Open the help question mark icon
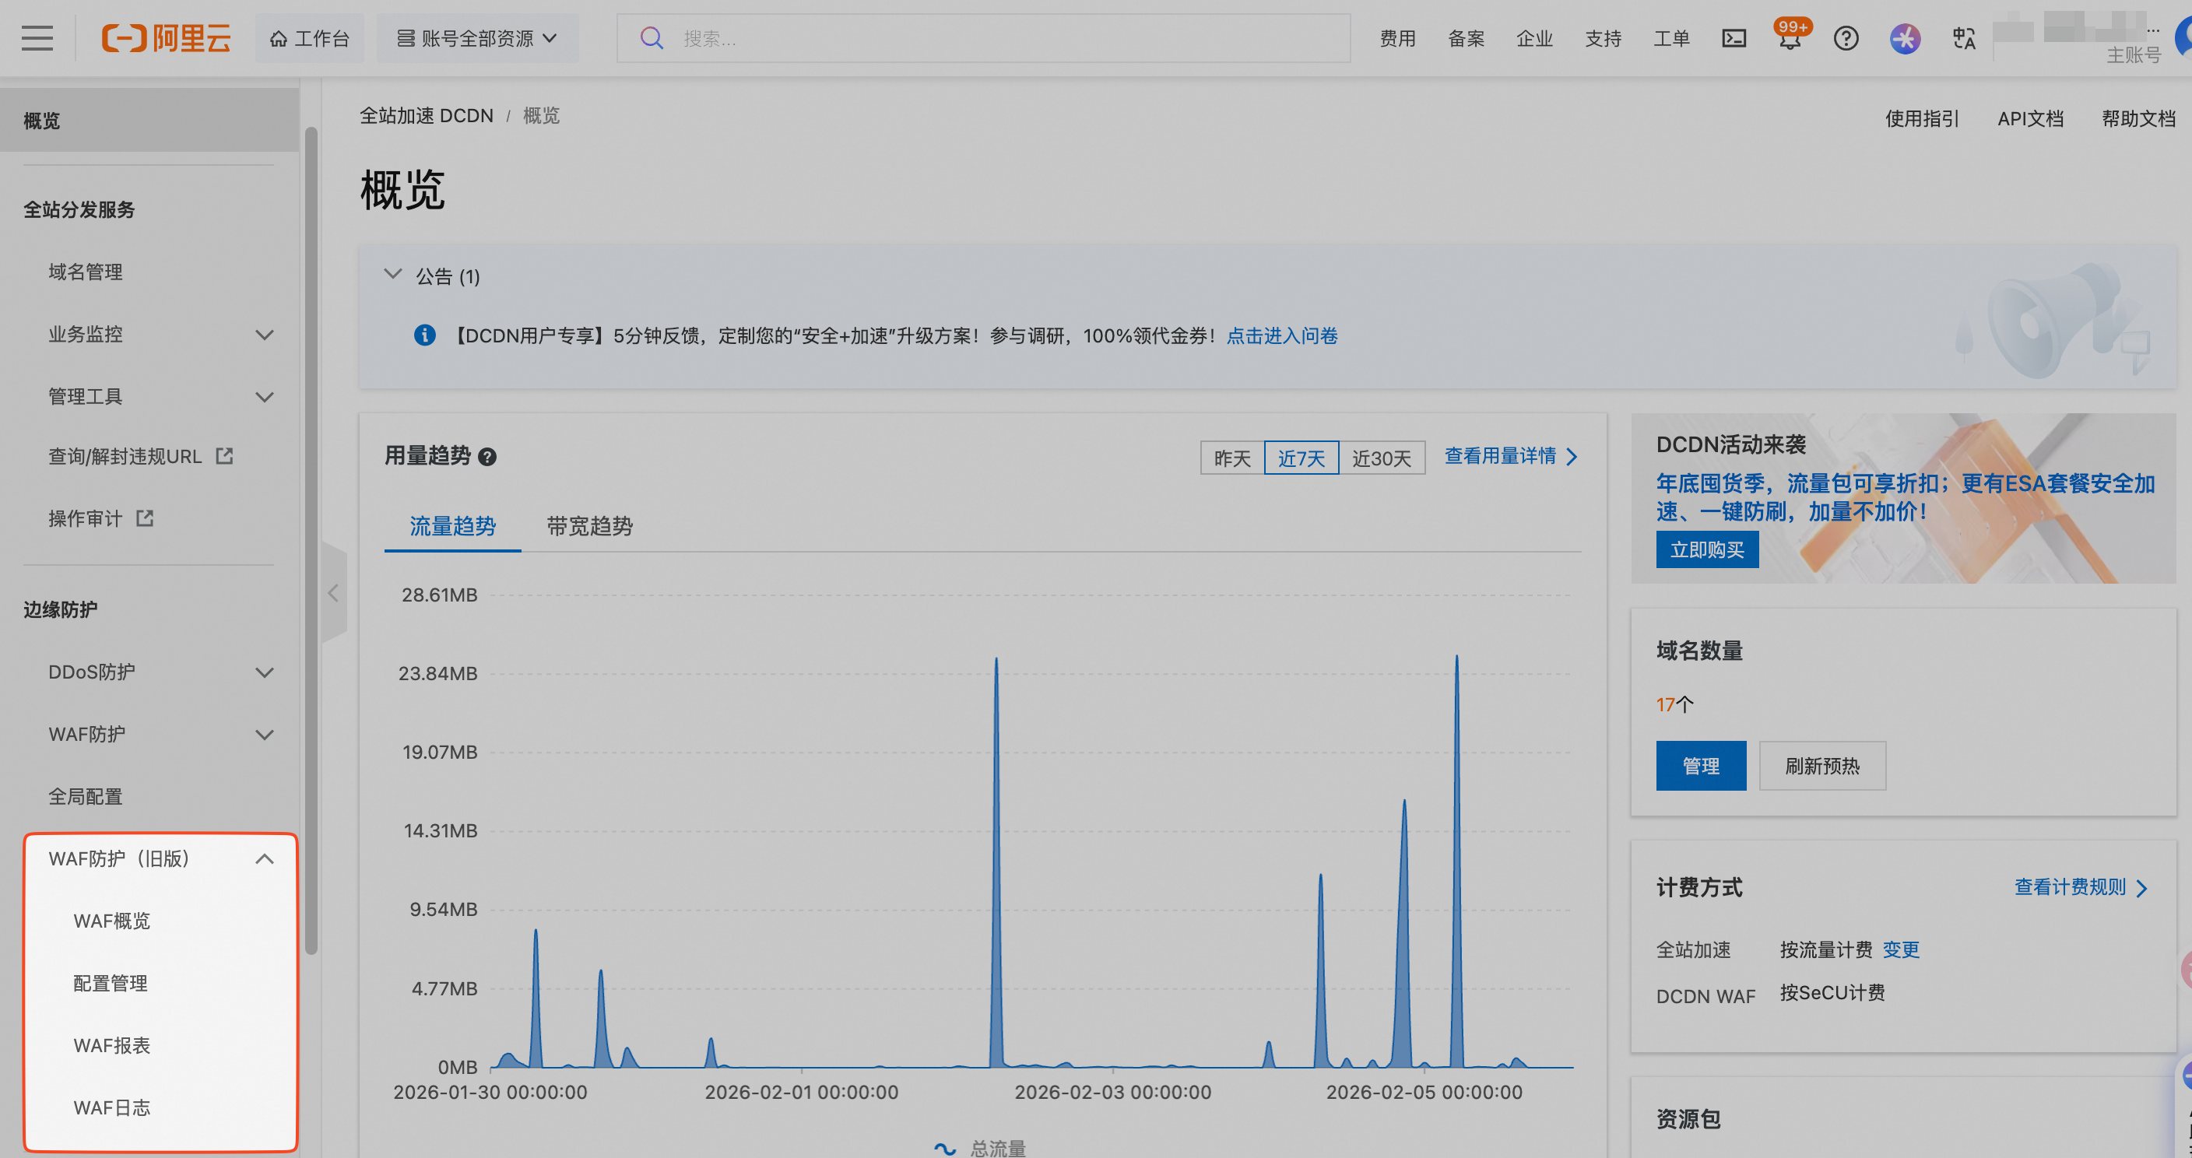 tap(1846, 38)
